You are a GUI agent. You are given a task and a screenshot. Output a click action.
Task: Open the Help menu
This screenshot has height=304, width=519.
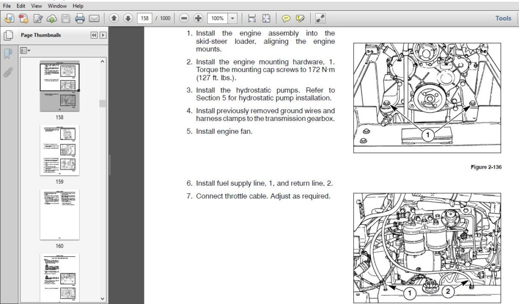[x=78, y=6]
